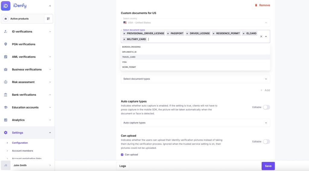309x171 pixels.
Task: Click the Add button
Action: 265,90
